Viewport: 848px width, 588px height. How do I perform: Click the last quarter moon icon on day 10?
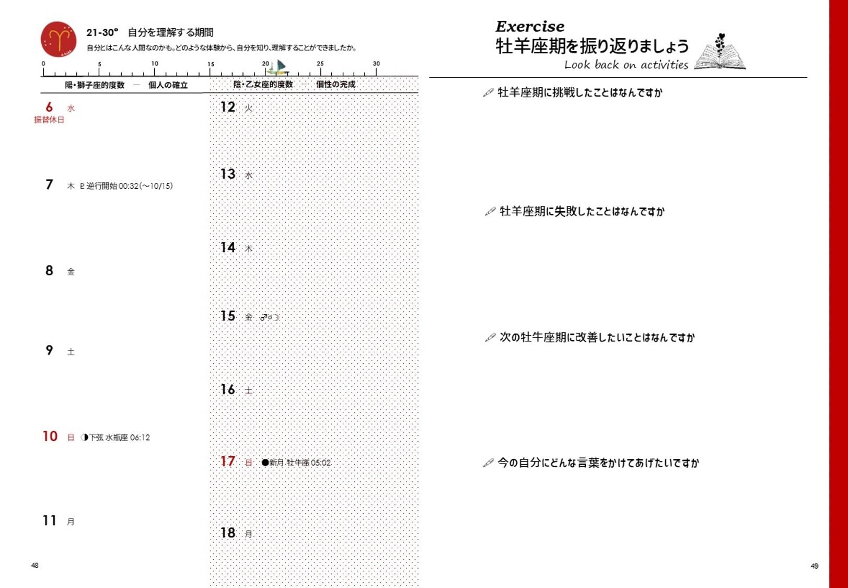[x=84, y=437]
